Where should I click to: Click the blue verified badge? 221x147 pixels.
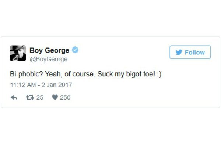pyautogui.click(x=76, y=50)
